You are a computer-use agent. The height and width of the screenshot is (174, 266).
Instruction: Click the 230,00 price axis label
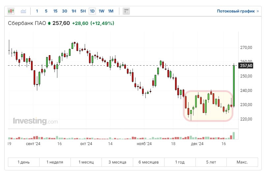click(x=246, y=105)
